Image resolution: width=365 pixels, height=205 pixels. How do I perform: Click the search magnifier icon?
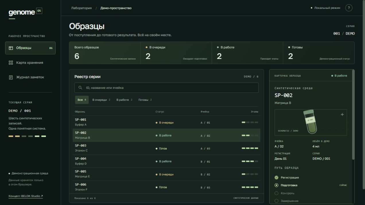point(80,88)
